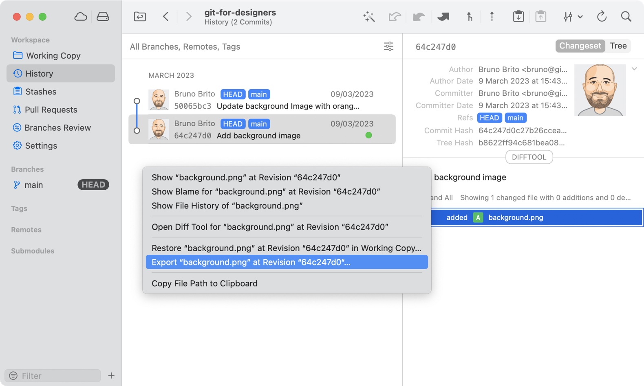
Task: Click the save stash toolbar icon
Action: pyautogui.click(x=518, y=17)
